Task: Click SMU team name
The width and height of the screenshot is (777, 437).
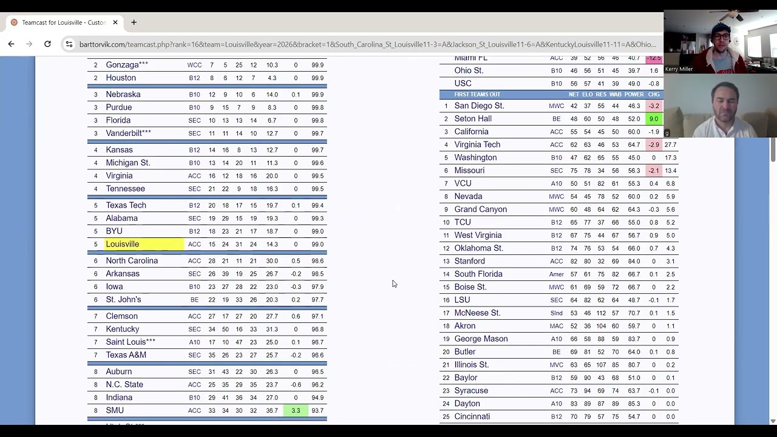Action: coord(115,410)
